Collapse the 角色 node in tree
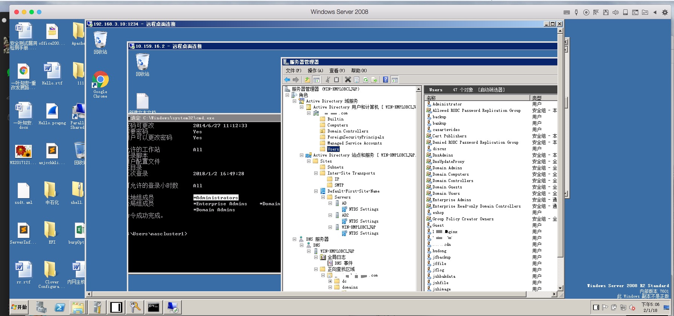 [287, 95]
